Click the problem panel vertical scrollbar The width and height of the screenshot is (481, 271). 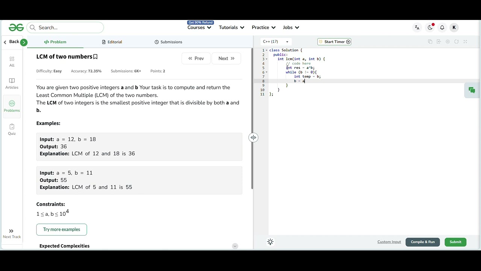click(x=252, y=119)
